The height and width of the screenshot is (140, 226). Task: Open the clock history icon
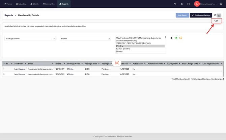[189, 4]
